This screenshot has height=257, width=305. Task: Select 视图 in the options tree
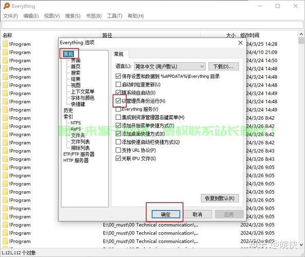75,85
